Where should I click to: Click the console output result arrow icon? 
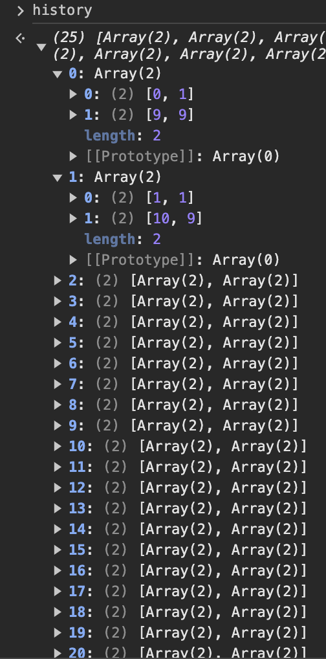pos(20,39)
